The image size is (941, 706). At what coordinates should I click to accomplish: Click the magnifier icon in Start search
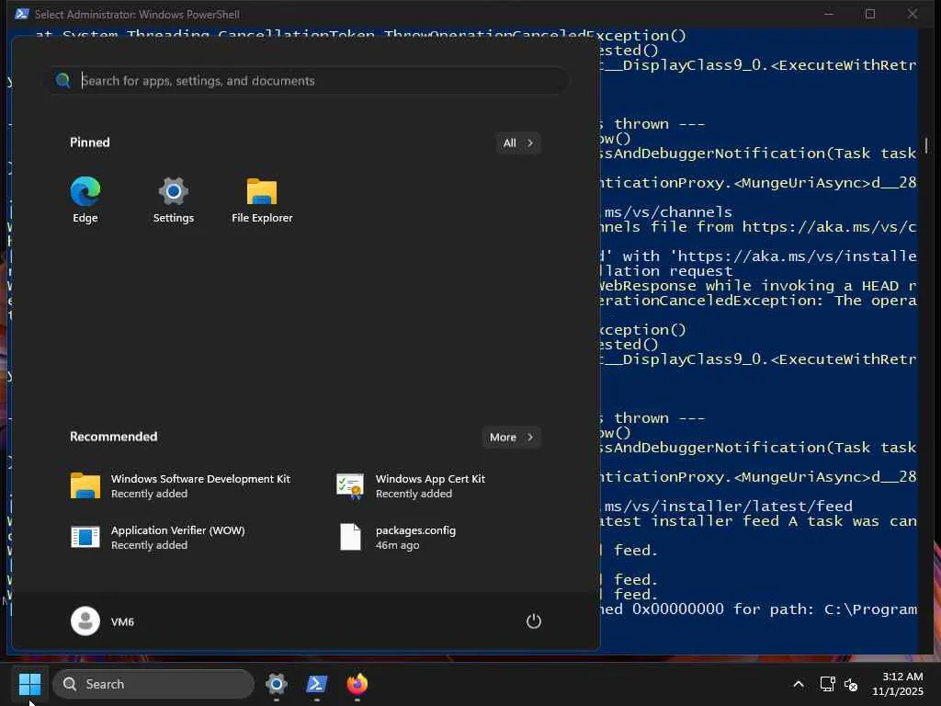63,81
